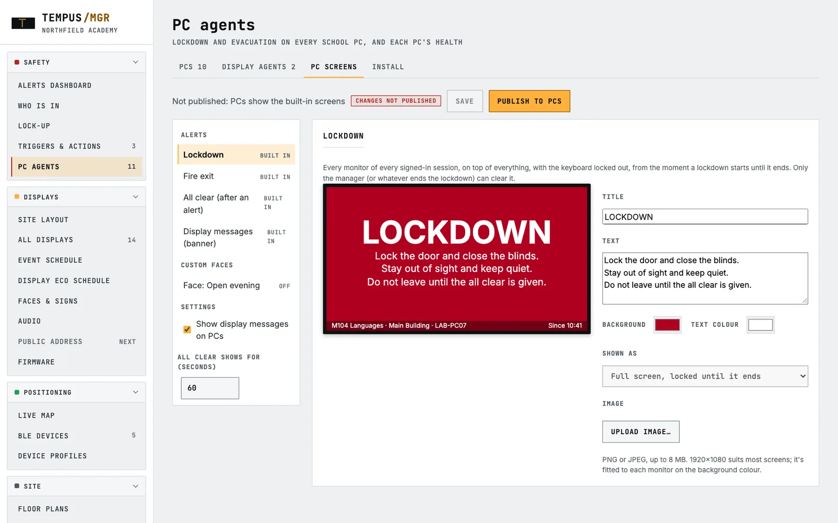
Task: Select the Fire exit alert screen
Action: click(236, 176)
